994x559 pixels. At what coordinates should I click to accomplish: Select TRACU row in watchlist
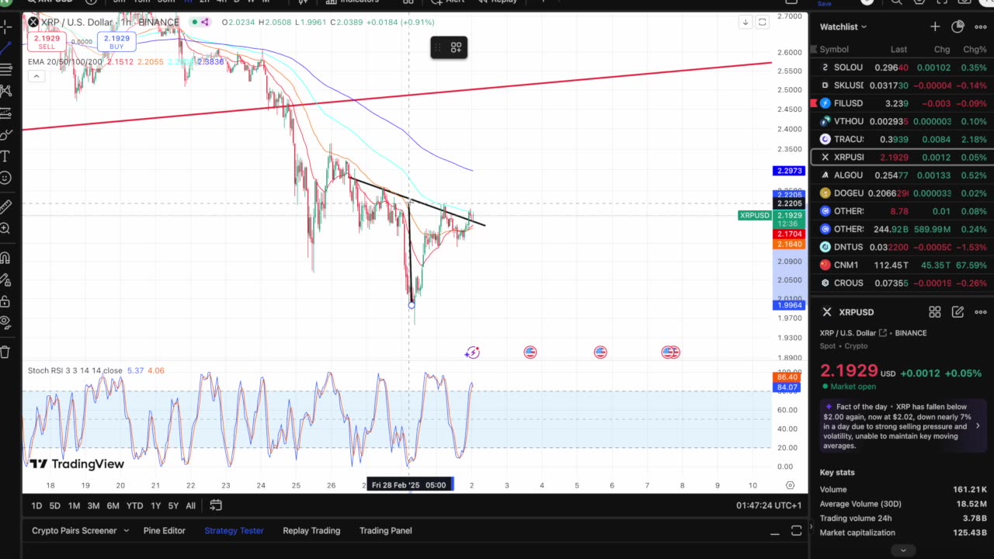902,140
